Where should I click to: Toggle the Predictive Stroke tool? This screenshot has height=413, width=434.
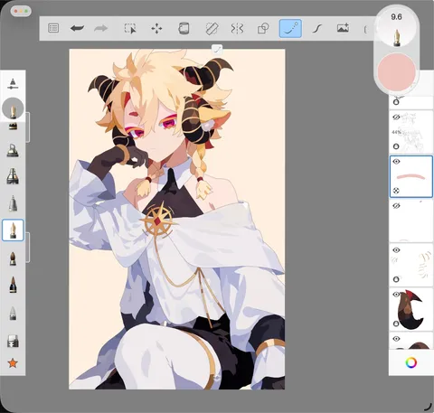point(290,29)
